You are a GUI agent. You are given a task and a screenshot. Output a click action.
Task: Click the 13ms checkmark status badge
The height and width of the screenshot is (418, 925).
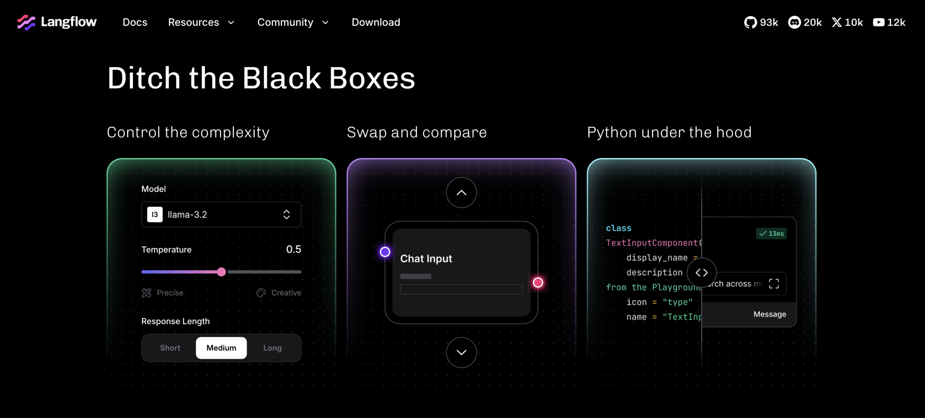click(771, 234)
